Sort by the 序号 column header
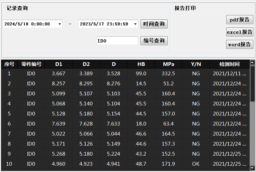This screenshot has height=172, width=256. coord(9,64)
